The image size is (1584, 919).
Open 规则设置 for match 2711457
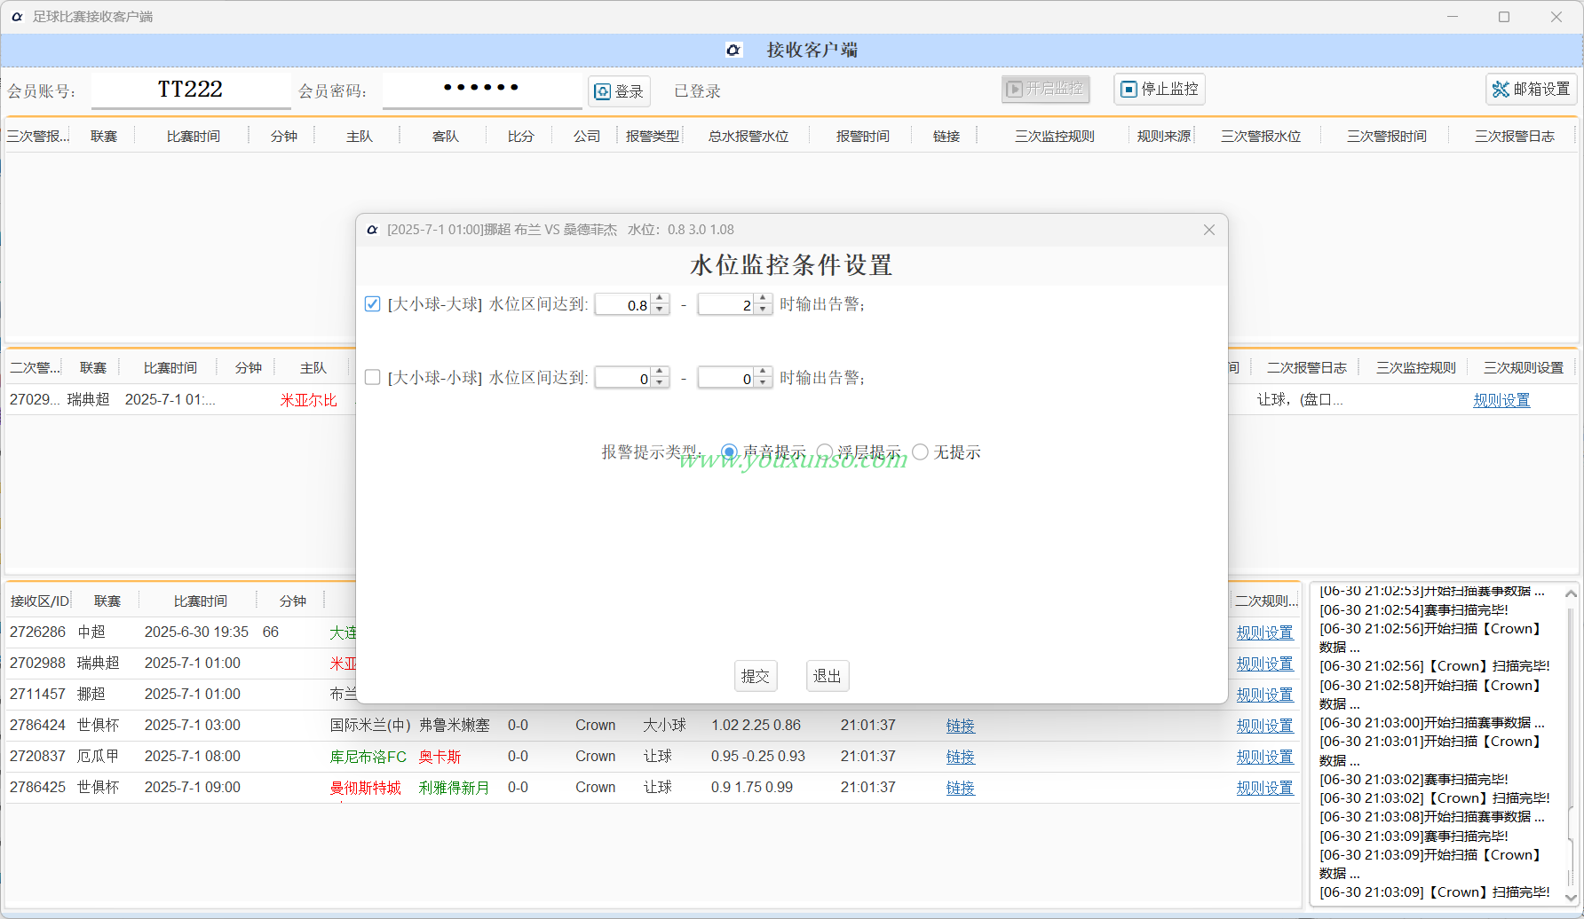[1265, 695]
